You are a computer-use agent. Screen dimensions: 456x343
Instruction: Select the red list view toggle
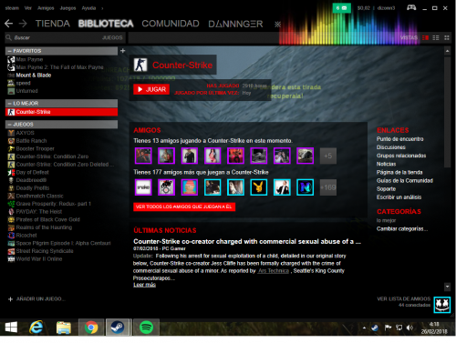(425, 37)
